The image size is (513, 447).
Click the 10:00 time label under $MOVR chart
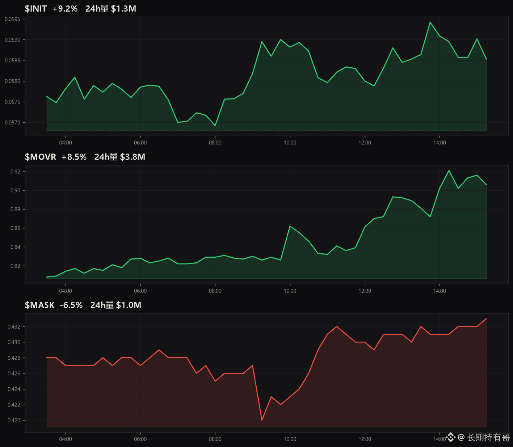coord(290,291)
